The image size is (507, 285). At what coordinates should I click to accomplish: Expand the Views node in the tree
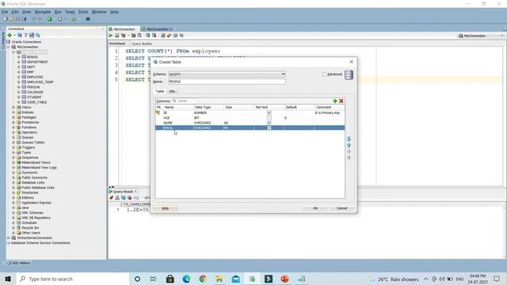tap(13, 108)
